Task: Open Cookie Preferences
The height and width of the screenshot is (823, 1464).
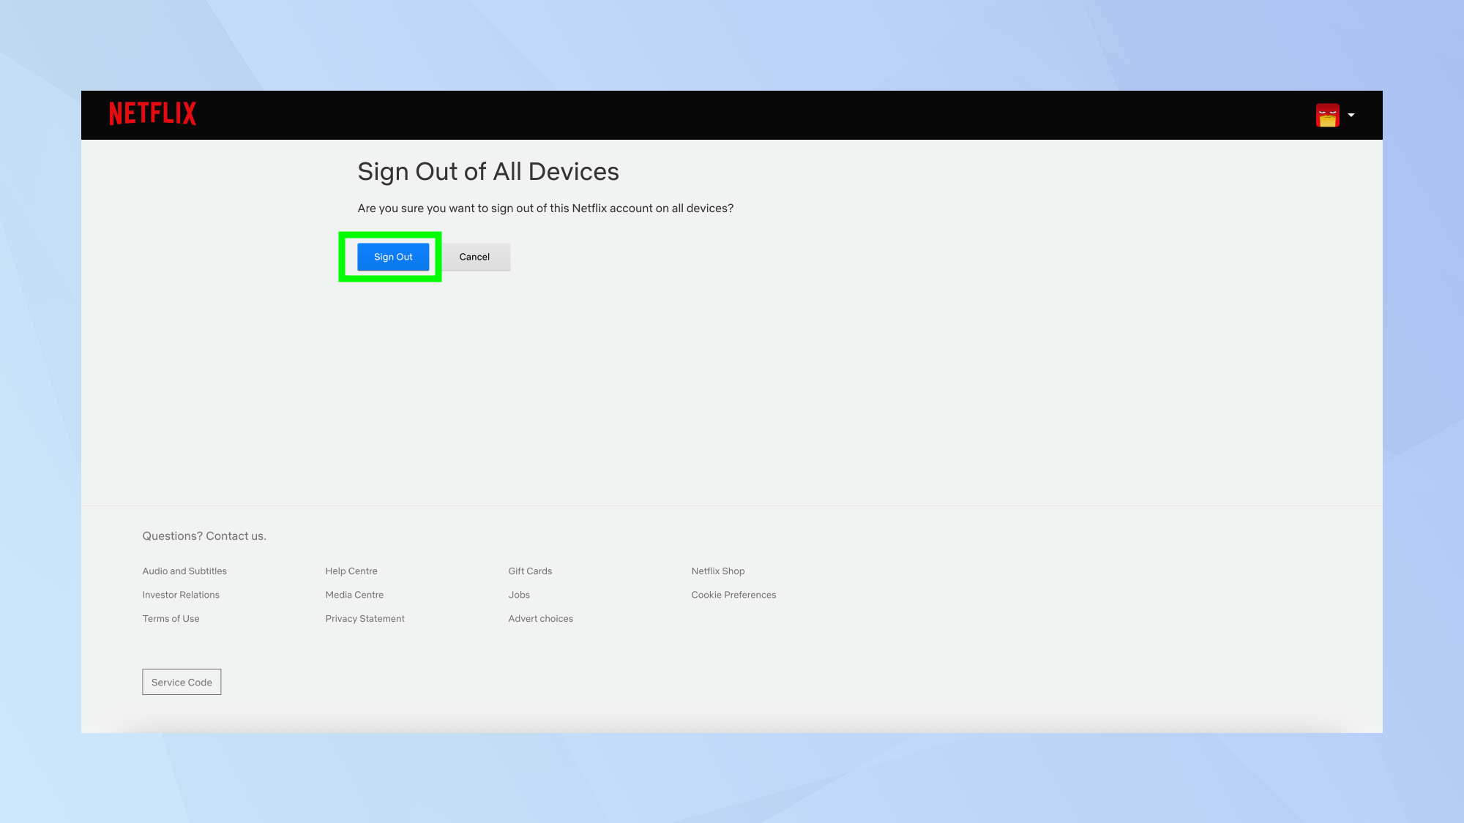Action: click(x=733, y=595)
